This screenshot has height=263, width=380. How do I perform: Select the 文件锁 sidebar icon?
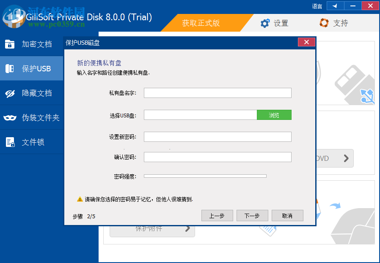pos(11,142)
